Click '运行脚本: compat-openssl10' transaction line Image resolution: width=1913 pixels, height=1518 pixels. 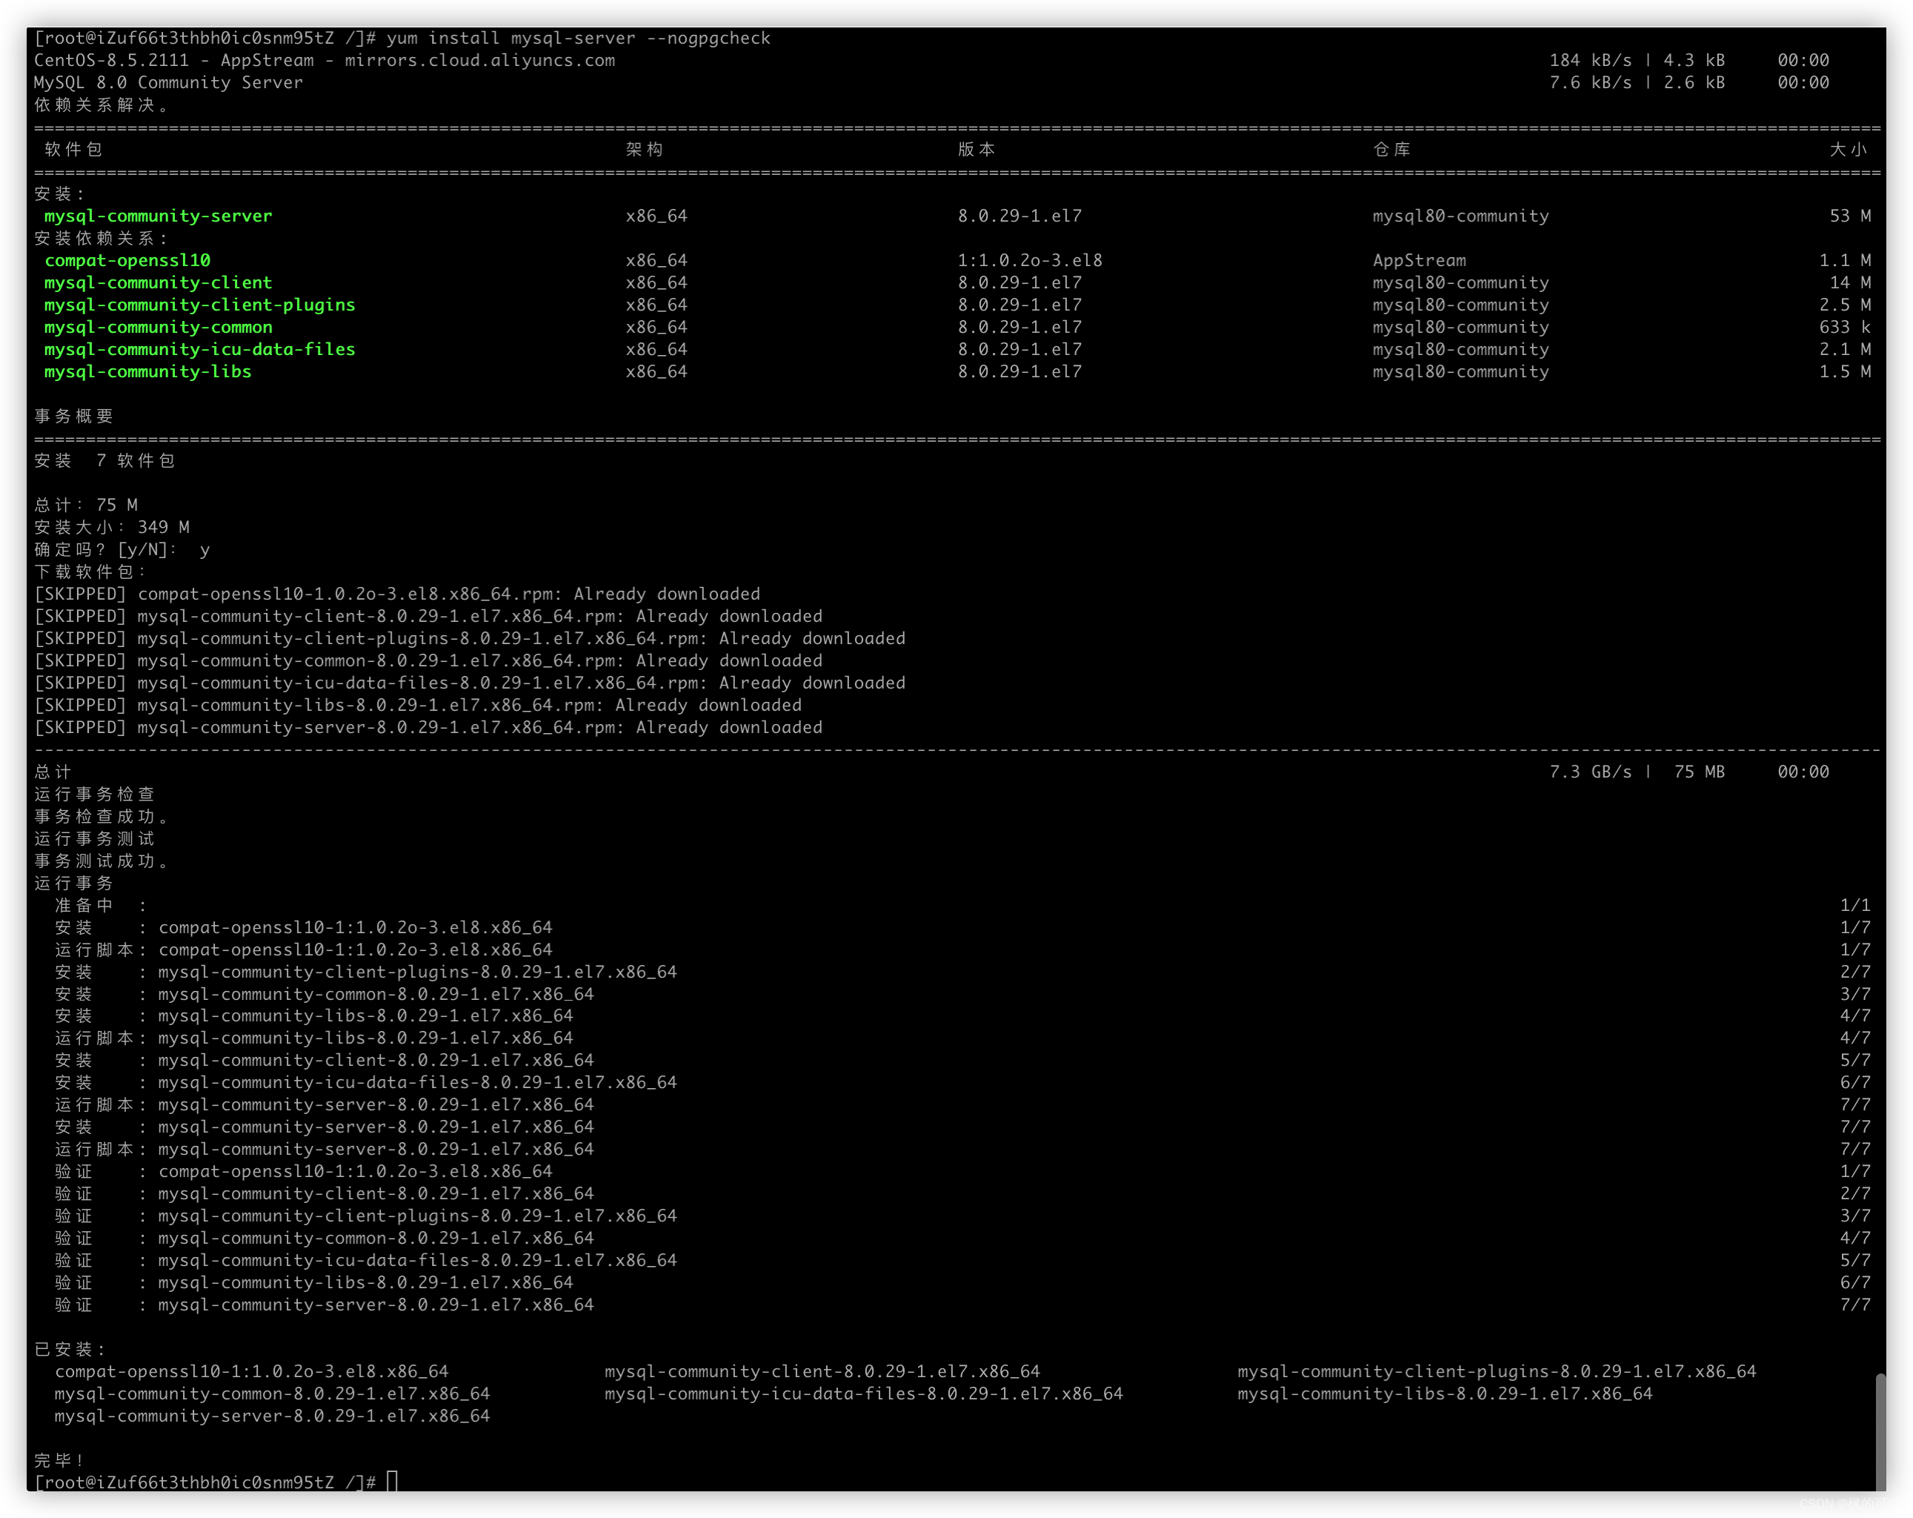click(x=962, y=949)
